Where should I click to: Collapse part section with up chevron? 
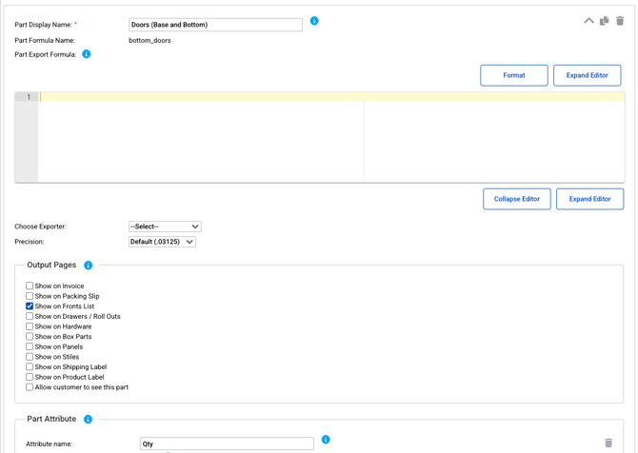[x=588, y=20]
